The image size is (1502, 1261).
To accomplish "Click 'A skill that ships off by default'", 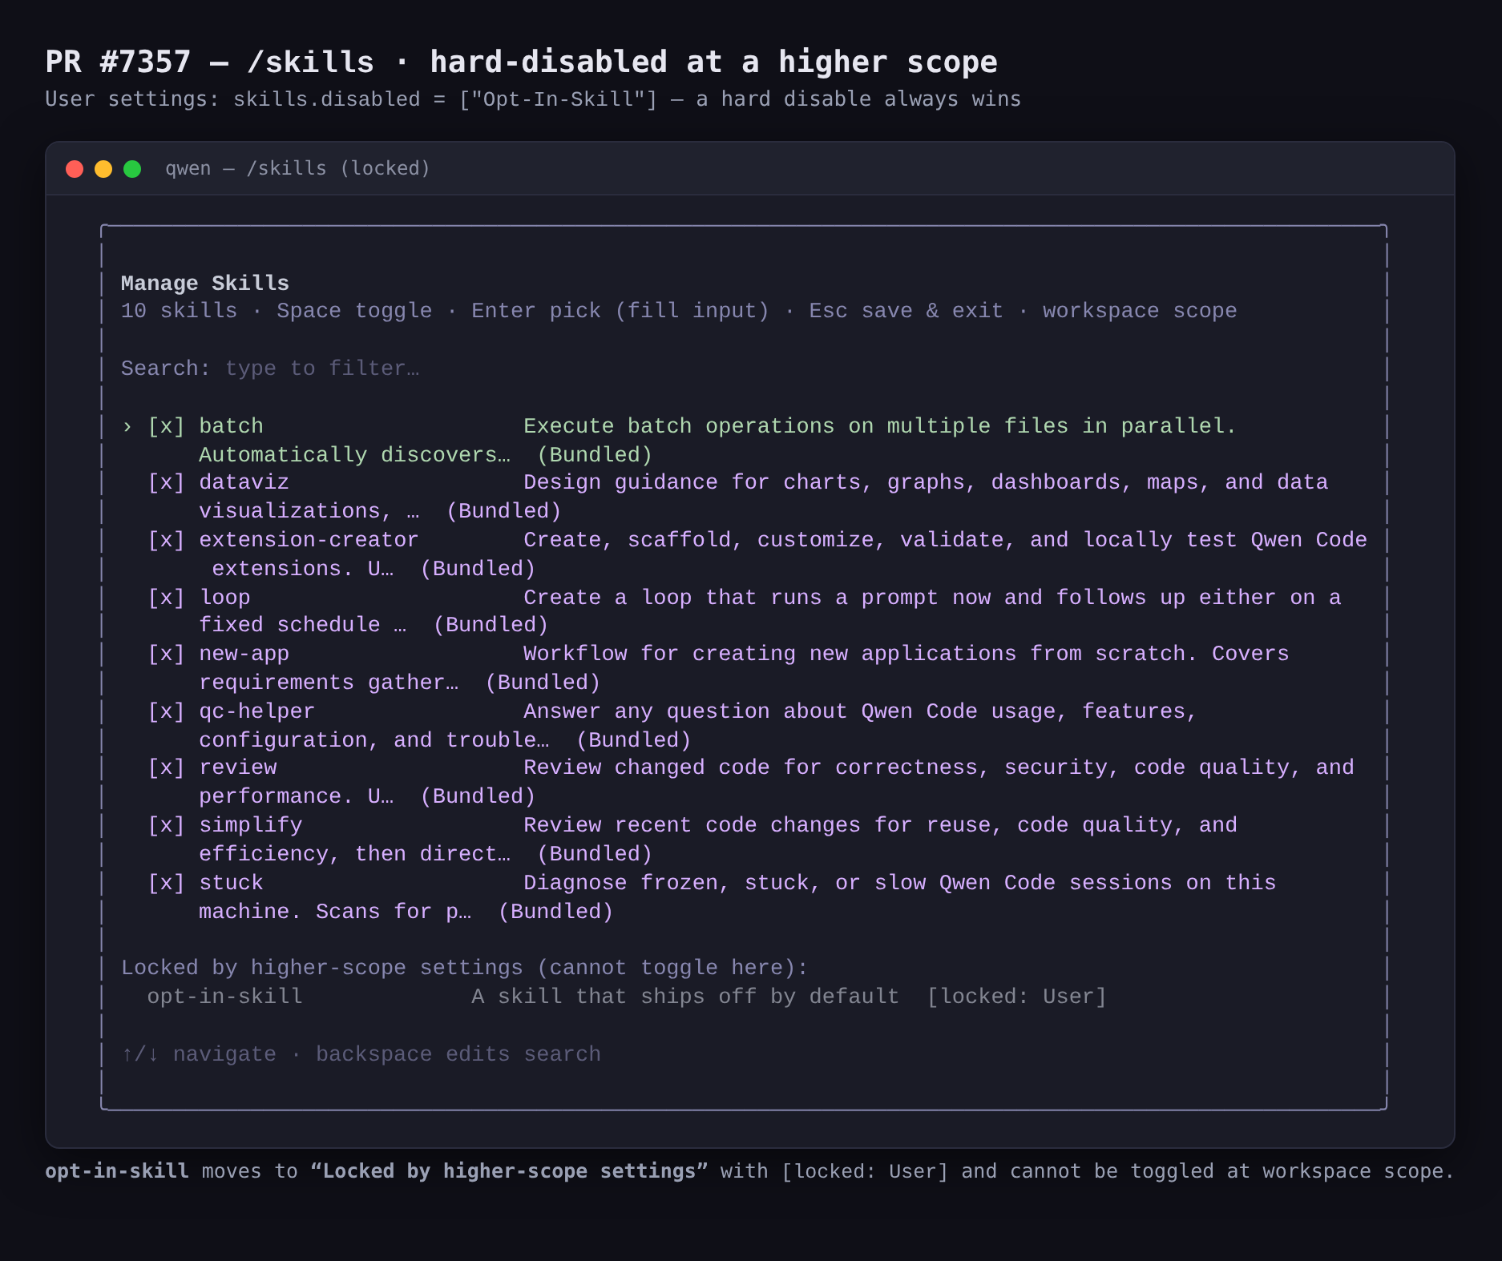I will click(x=685, y=997).
